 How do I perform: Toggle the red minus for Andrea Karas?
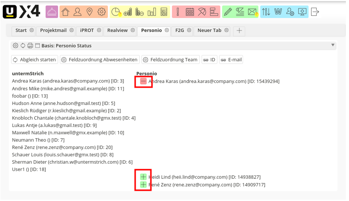click(143, 81)
